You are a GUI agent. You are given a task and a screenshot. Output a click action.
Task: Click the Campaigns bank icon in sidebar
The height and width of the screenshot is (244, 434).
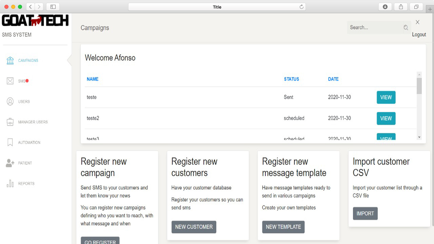[10, 61]
